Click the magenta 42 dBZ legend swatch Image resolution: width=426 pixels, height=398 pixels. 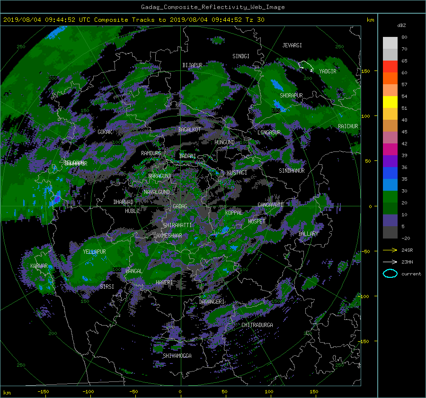click(x=390, y=150)
